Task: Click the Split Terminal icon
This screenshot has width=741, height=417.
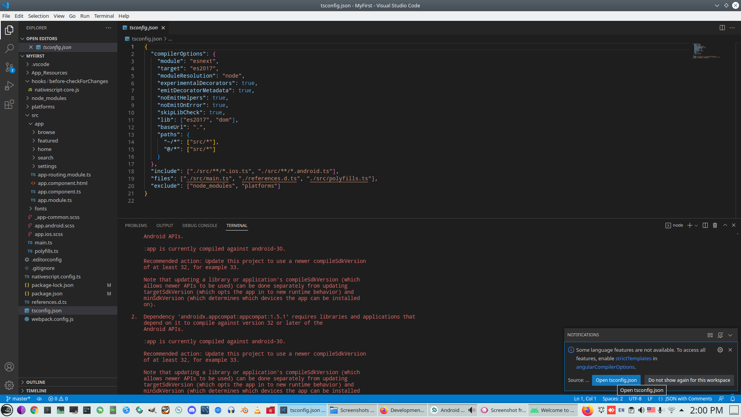Action: click(705, 225)
